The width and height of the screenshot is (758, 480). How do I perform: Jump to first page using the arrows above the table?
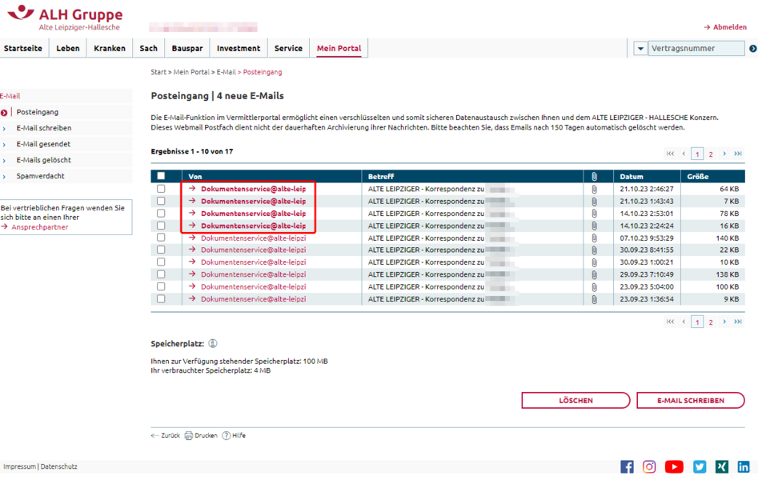pos(670,154)
